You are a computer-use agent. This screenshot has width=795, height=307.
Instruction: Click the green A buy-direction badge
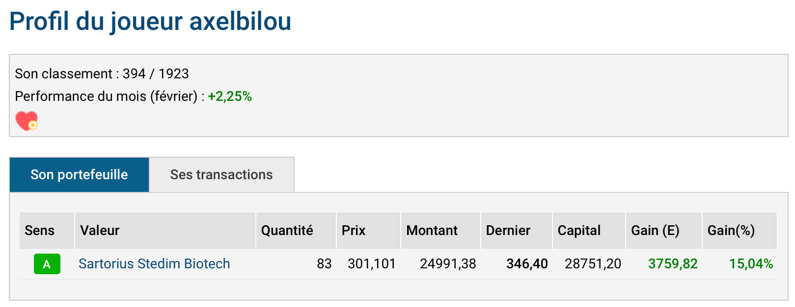47,264
